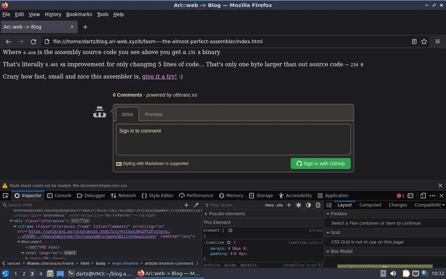
Task: Open the volume control in system tray
Action: 393,273
